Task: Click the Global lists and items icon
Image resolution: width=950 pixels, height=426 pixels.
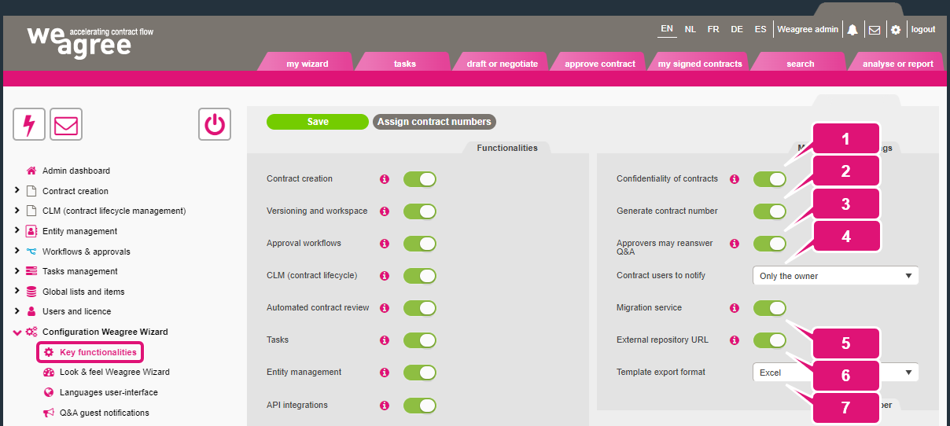Action: (31, 292)
